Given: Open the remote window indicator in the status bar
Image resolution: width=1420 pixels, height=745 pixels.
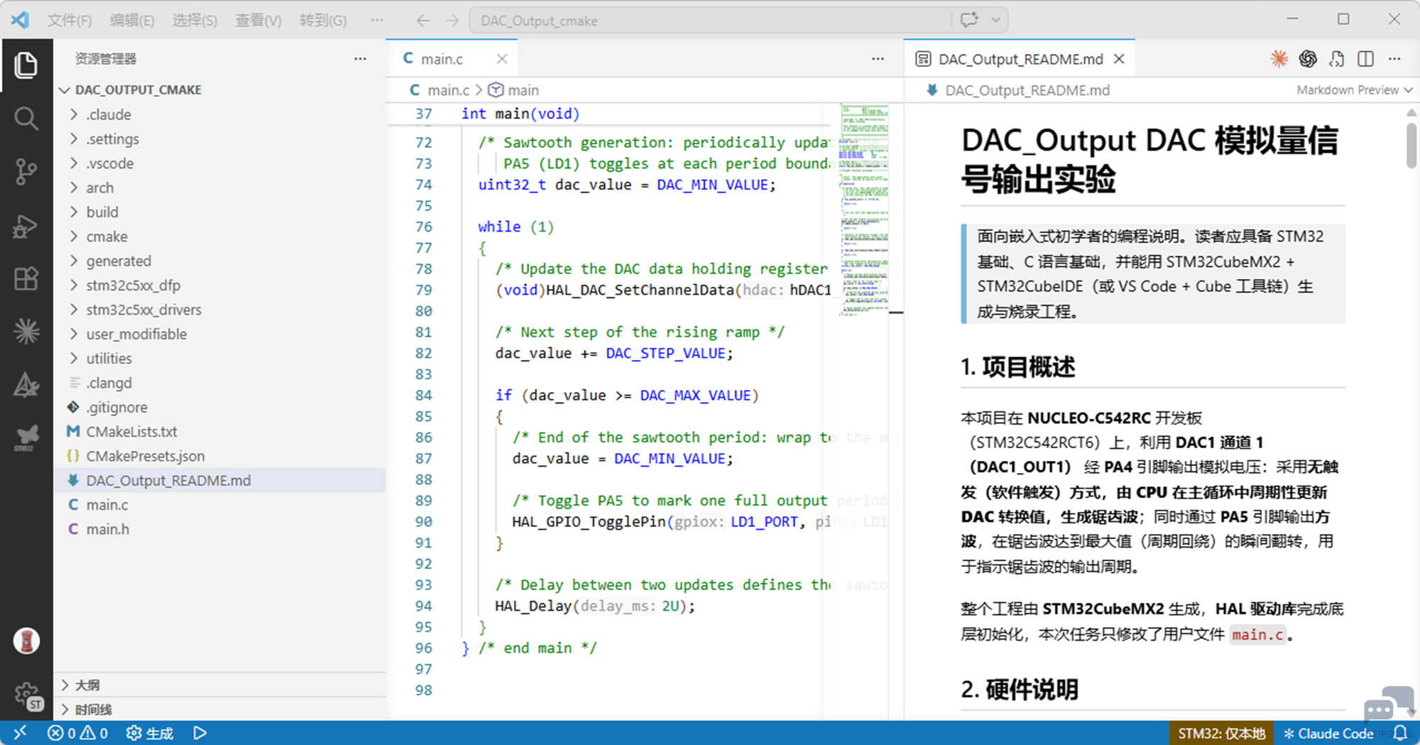Looking at the screenshot, I should pyautogui.click(x=20, y=733).
